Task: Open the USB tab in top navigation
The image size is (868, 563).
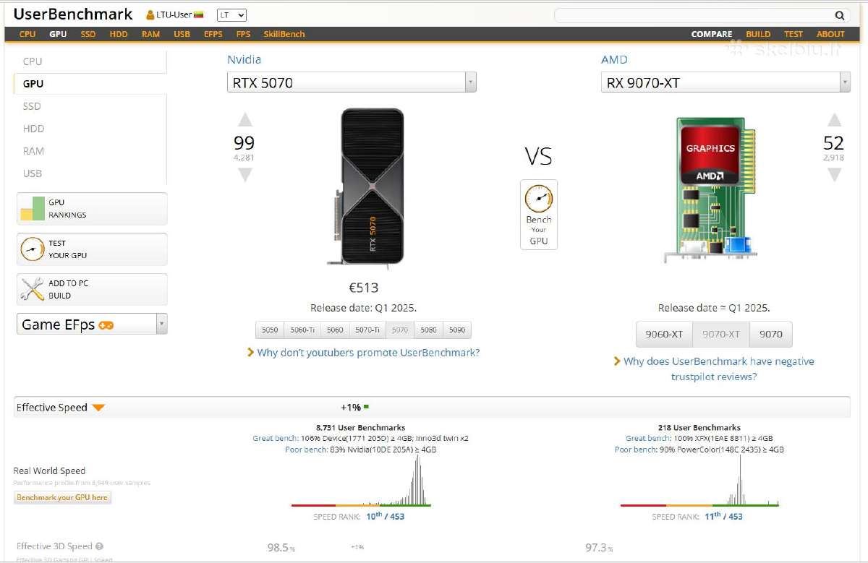Action: click(182, 34)
